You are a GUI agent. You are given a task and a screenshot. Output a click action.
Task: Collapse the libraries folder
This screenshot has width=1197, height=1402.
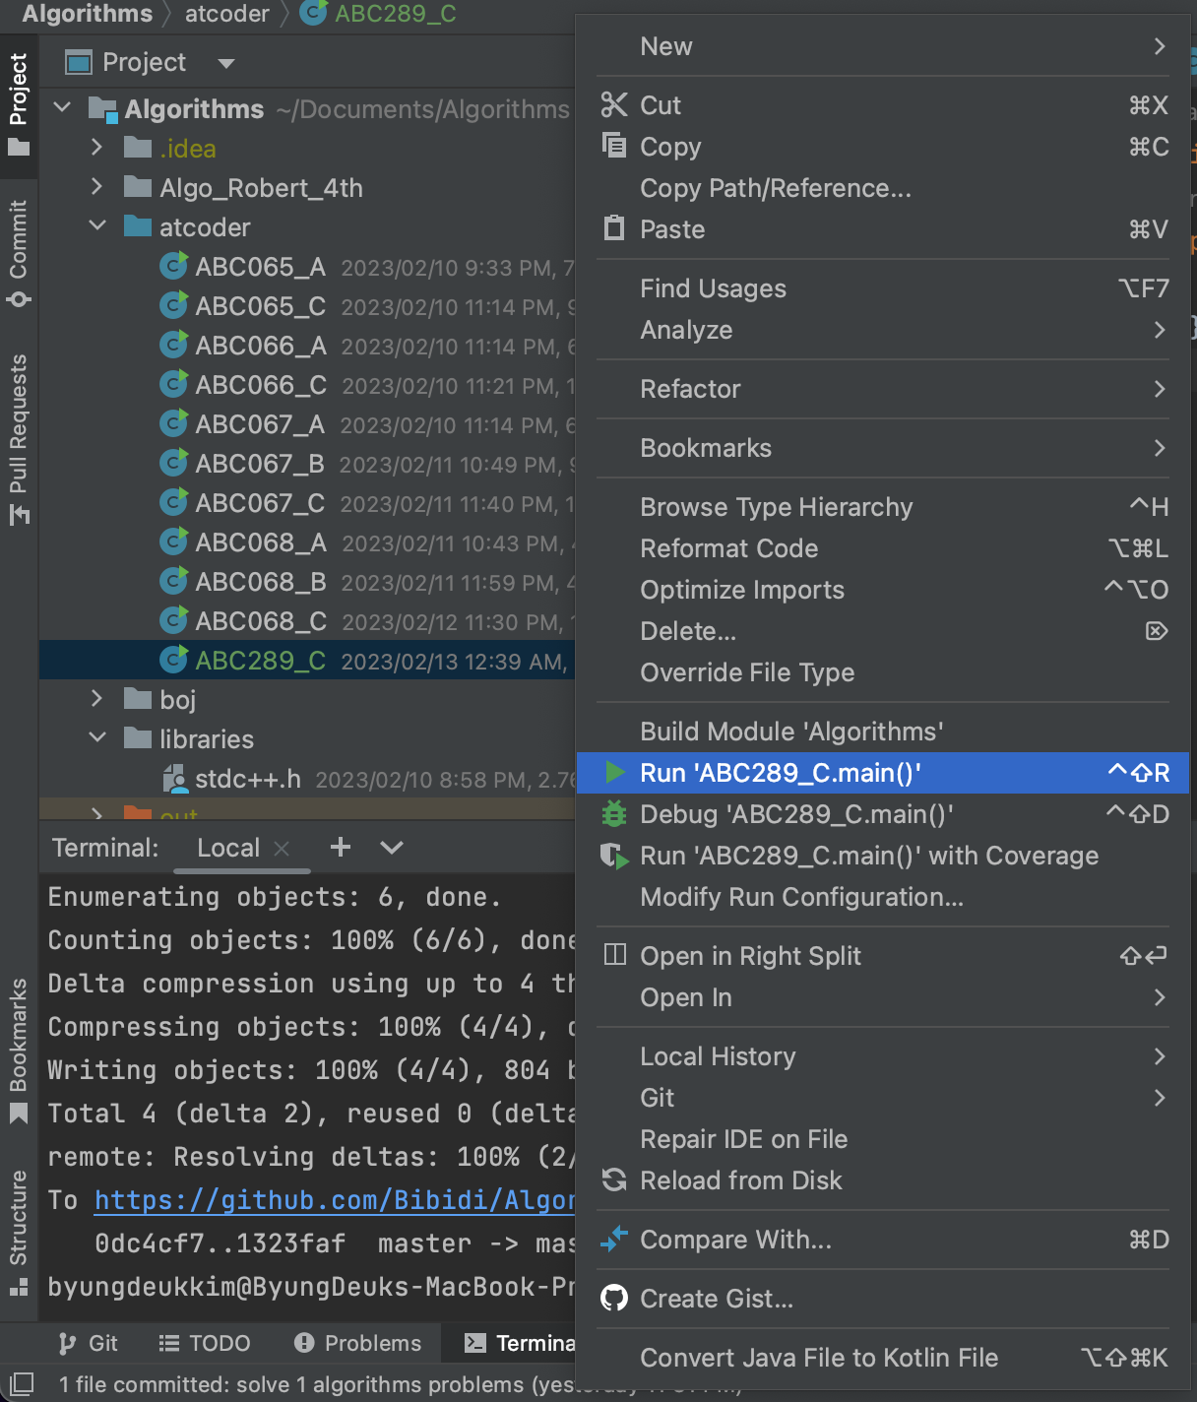tap(97, 737)
